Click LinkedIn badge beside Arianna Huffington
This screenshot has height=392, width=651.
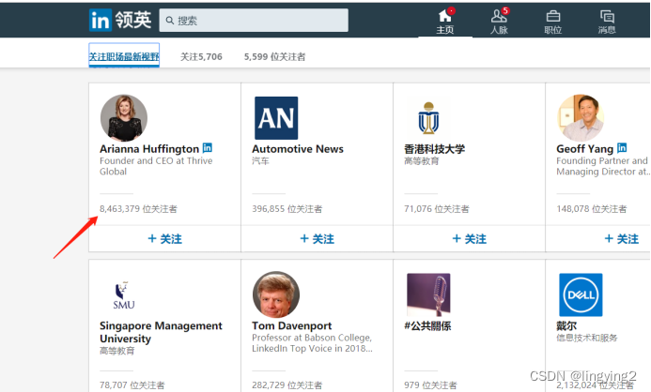208,147
